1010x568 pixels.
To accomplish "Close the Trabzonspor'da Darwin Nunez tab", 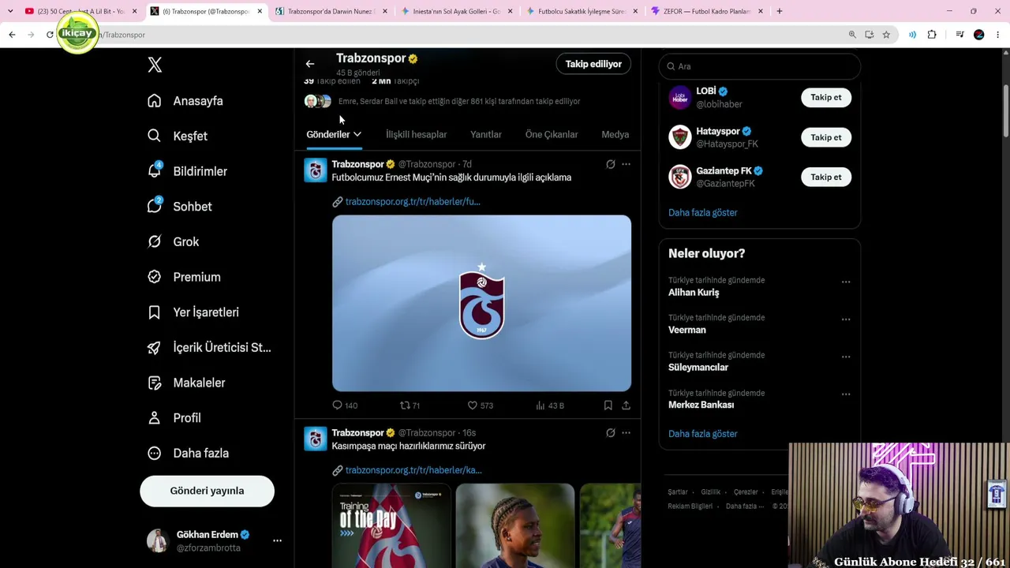I will [x=385, y=11].
